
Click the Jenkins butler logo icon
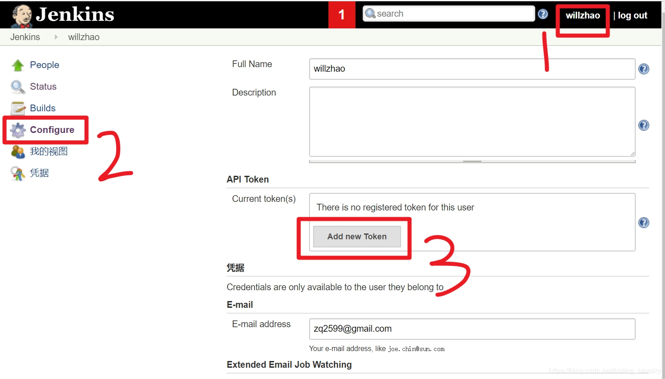click(22, 16)
